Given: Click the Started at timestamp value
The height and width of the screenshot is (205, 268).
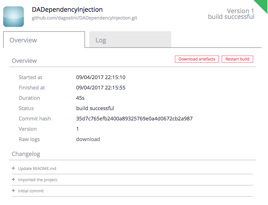Looking at the screenshot, I should click(101, 77).
